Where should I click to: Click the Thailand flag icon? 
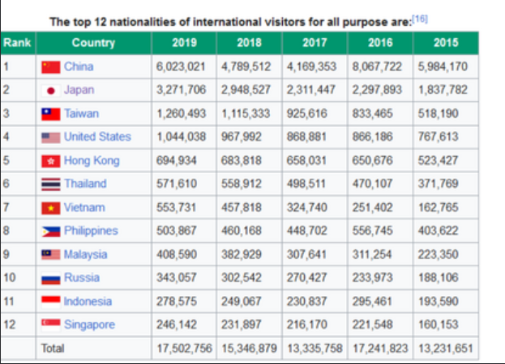click(52, 184)
